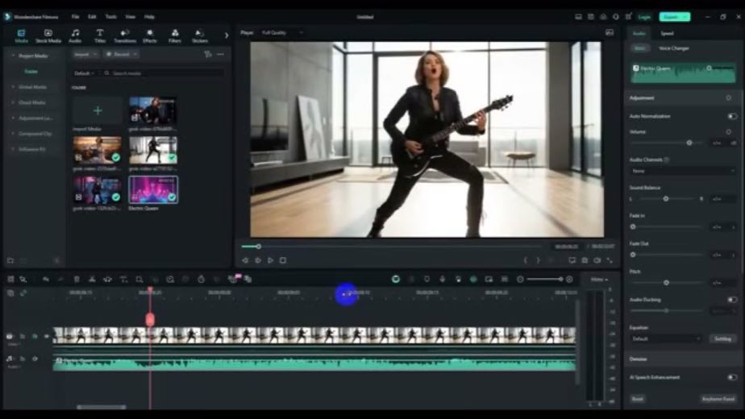Viewport: 745px width, 419px height.
Task: Toggle the video track visibility eye icon
Action: tap(47, 336)
